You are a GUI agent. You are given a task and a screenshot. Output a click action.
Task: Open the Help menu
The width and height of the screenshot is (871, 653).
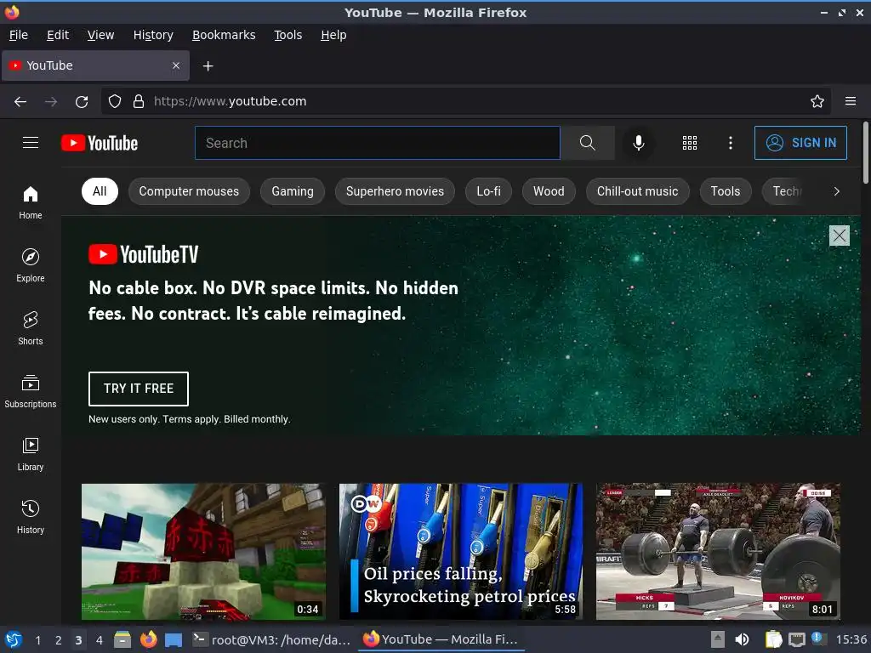tap(333, 35)
